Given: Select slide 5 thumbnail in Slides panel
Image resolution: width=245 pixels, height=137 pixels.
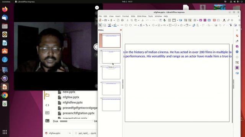Looking at the screenshot, I should tap(111, 104).
